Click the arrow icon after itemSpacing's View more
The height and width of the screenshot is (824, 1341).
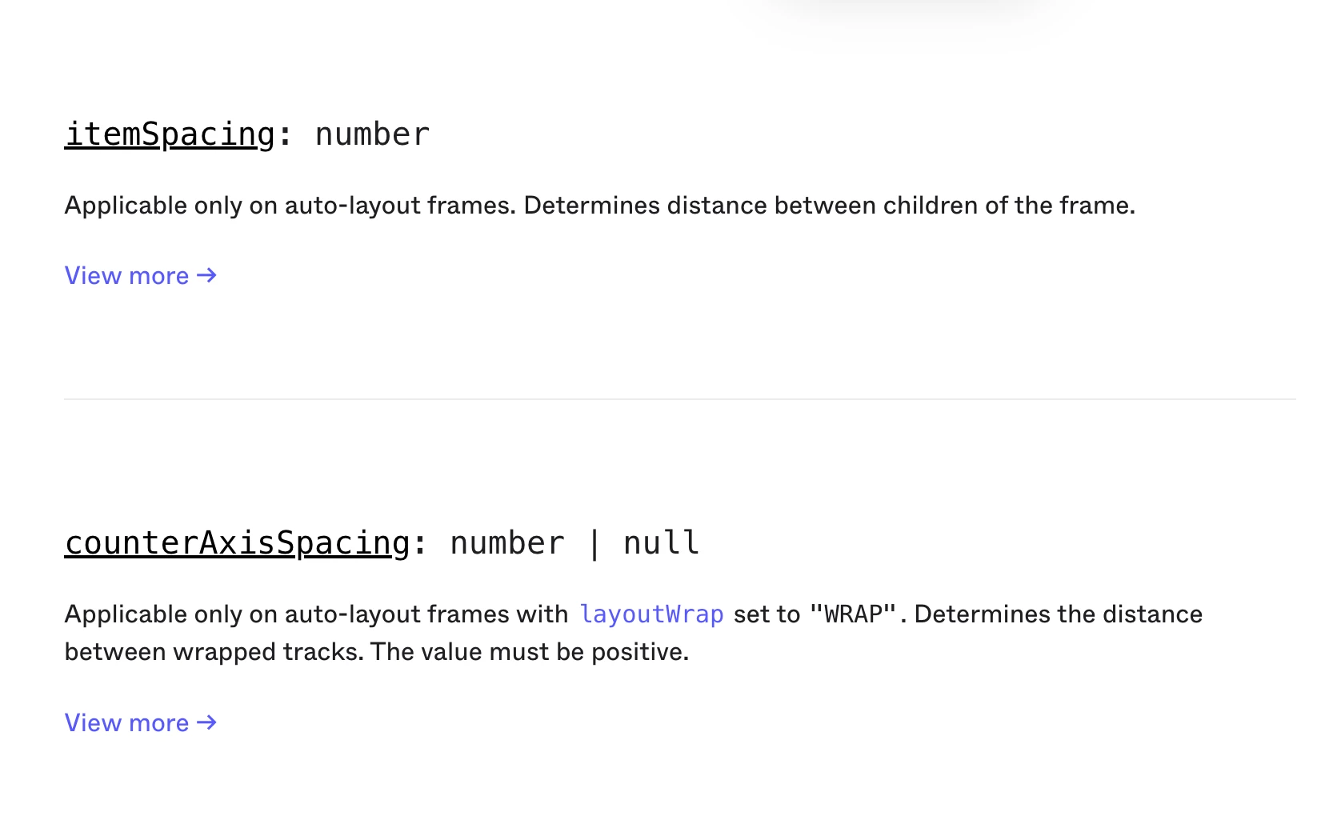pos(206,275)
